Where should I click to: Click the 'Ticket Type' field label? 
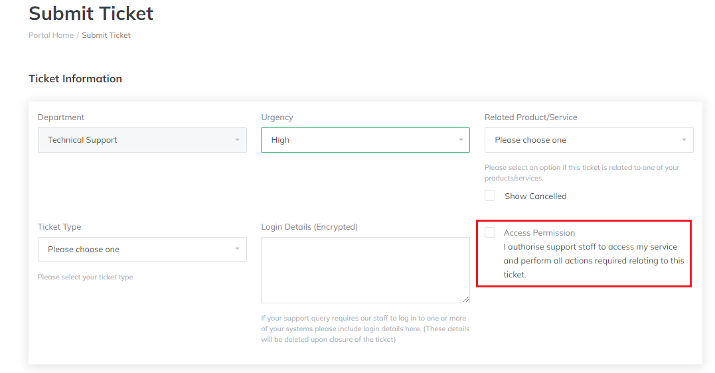(x=59, y=227)
